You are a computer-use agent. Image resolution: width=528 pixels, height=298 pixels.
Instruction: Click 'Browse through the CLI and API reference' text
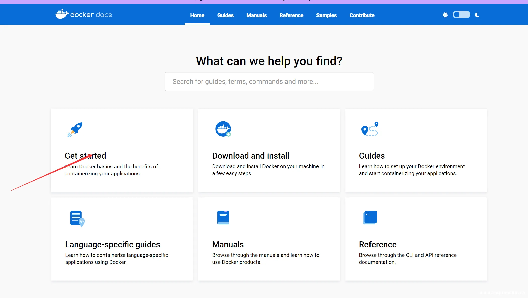pyautogui.click(x=408, y=258)
